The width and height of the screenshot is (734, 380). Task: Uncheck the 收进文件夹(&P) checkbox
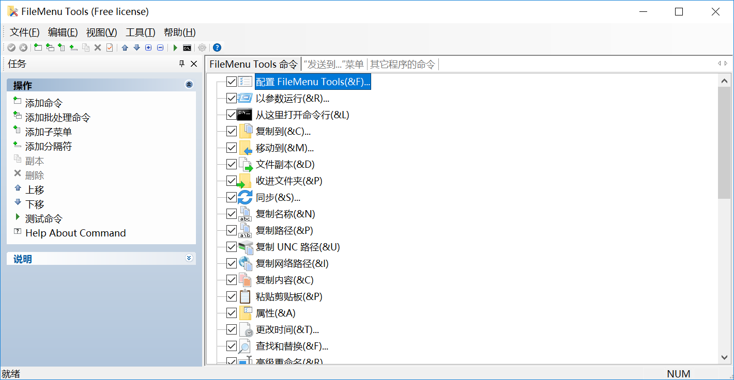pyautogui.click(x=232, y=181)
